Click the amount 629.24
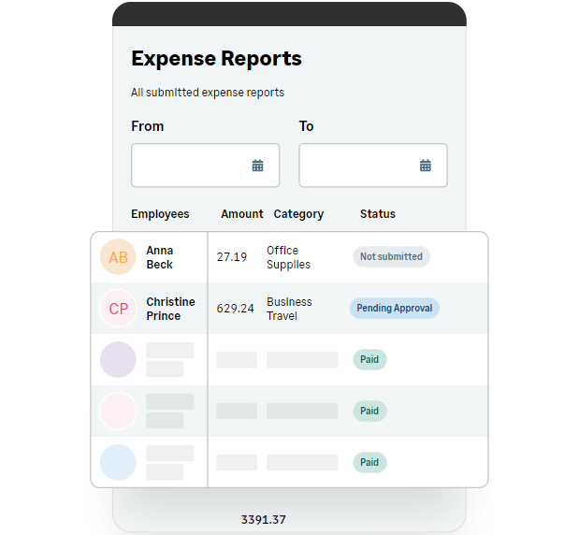The width and height of the screenshot is (579, 535). [235, 309]
